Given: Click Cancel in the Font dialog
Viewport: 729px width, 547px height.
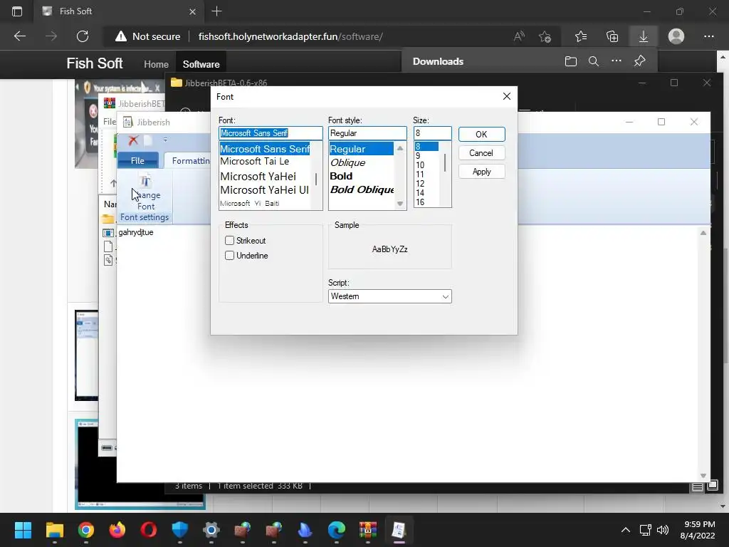Looking at the screenshot, I should click(x=481, y=153).
